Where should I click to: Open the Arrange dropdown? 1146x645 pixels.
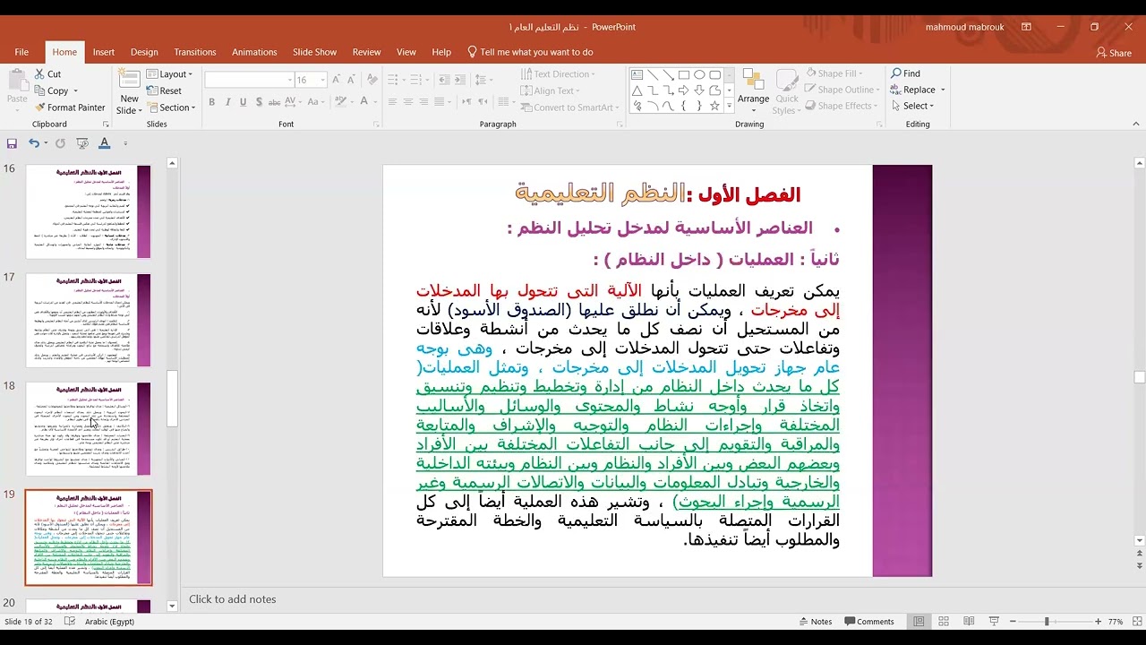coord(753,92)
